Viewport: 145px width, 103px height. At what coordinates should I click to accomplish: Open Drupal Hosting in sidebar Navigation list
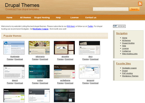tap(128, 43)
